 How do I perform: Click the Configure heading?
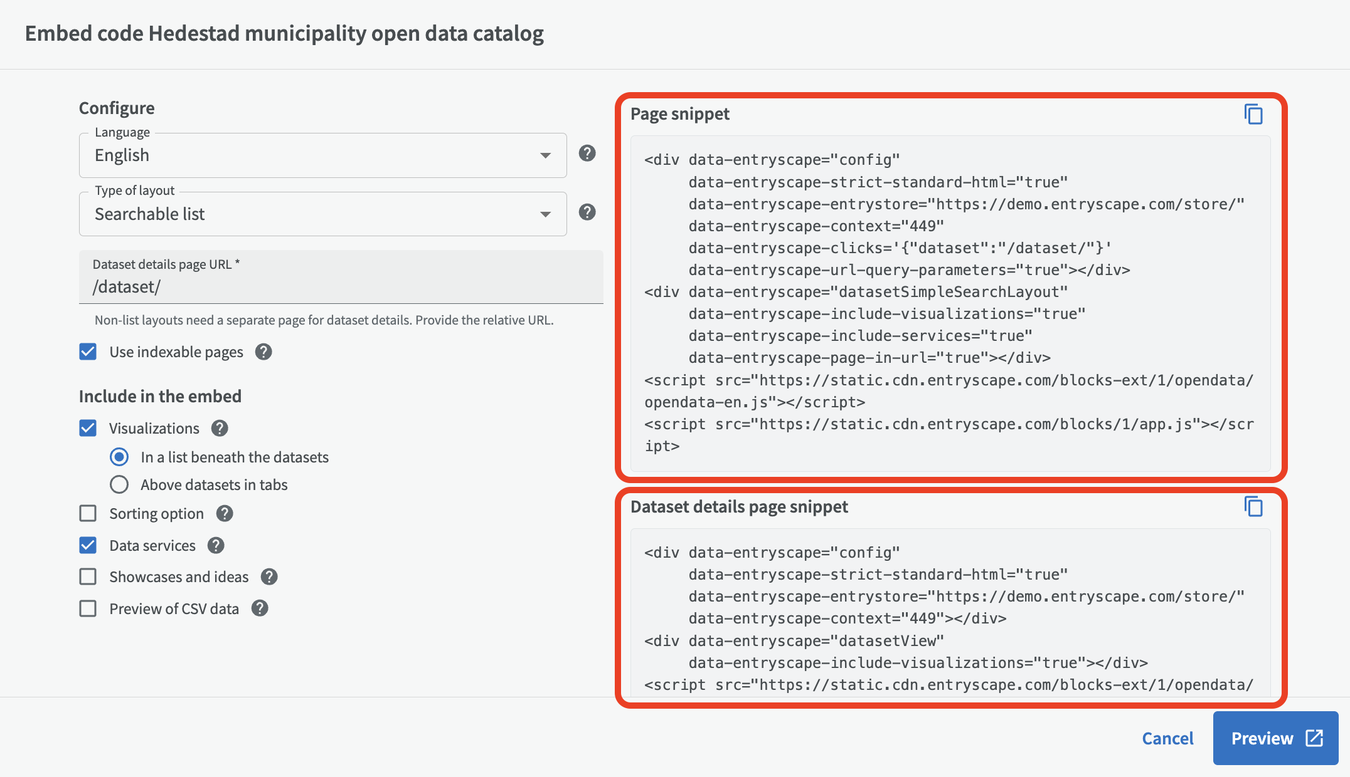(x=117, y=108)
